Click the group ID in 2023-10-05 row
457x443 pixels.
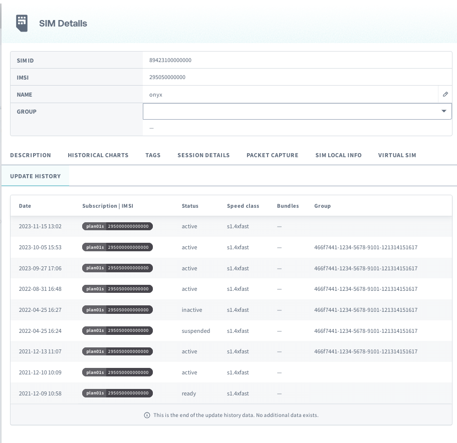click(x=365, y=247)
